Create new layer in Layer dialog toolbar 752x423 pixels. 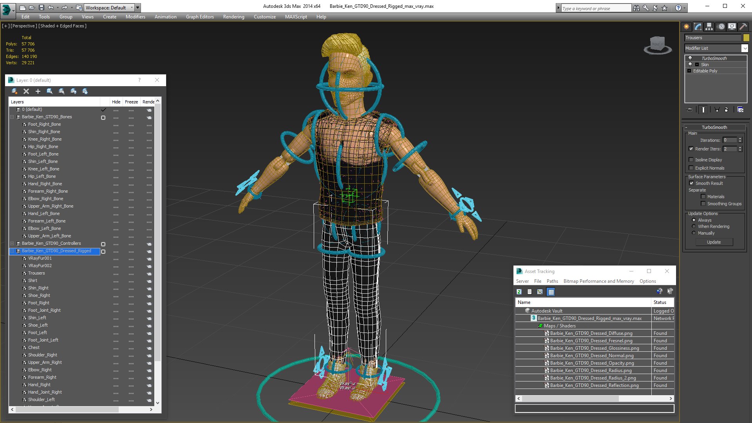(x=14, y=91)
